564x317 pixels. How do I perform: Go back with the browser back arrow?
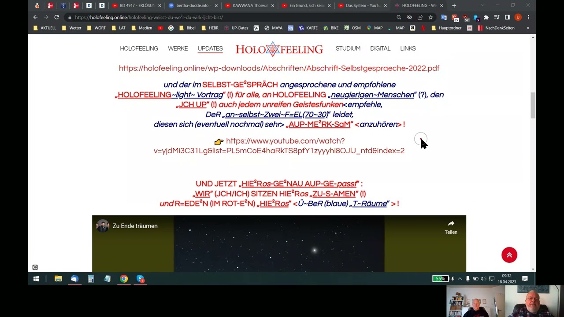pos(35,17)
